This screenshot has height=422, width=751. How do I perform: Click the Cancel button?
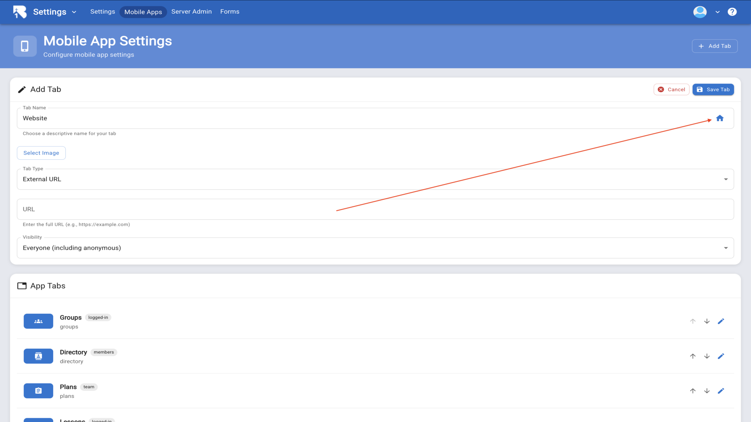pyautogui.click(x=671, y=89)
